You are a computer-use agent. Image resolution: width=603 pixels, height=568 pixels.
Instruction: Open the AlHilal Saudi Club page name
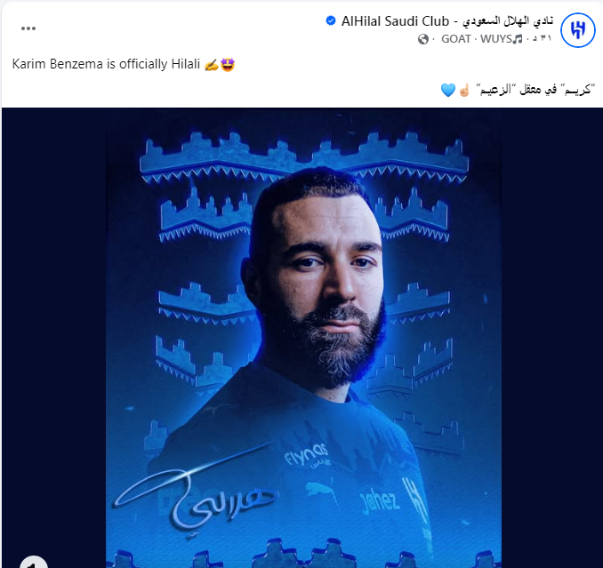[447, 21]
